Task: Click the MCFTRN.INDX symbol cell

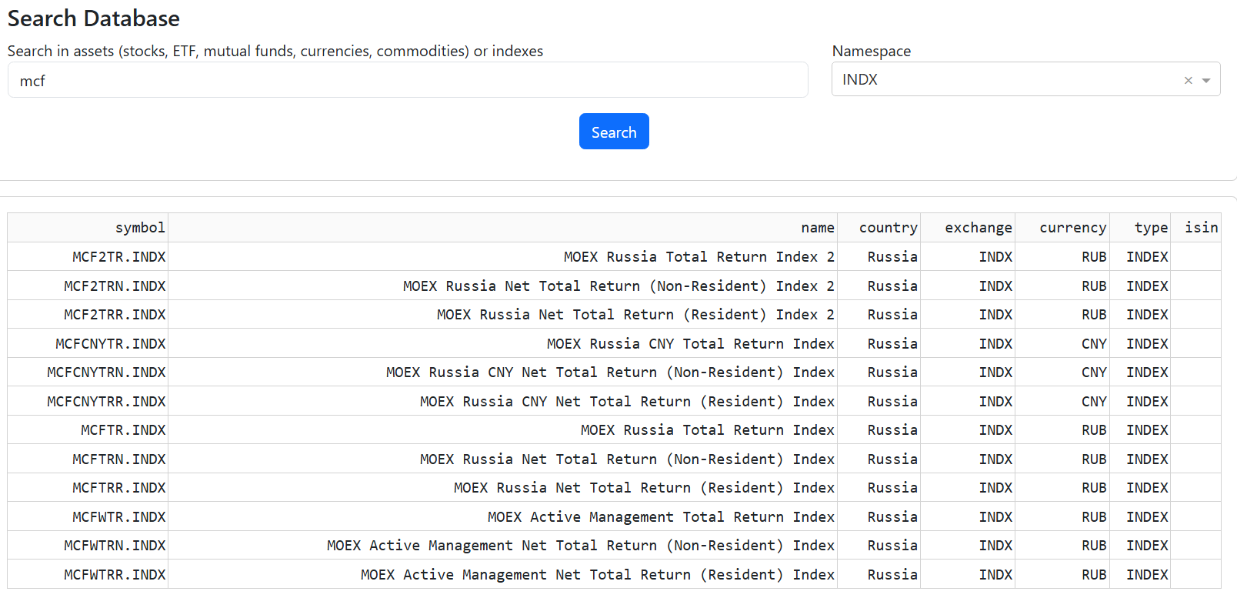Action: pos(119,459)
